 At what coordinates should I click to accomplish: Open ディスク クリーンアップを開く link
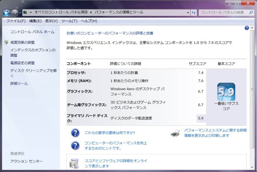[34, 73]
